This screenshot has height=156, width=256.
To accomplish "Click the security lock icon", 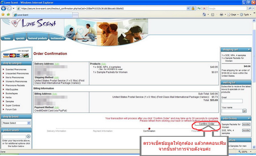I will 193,9.
